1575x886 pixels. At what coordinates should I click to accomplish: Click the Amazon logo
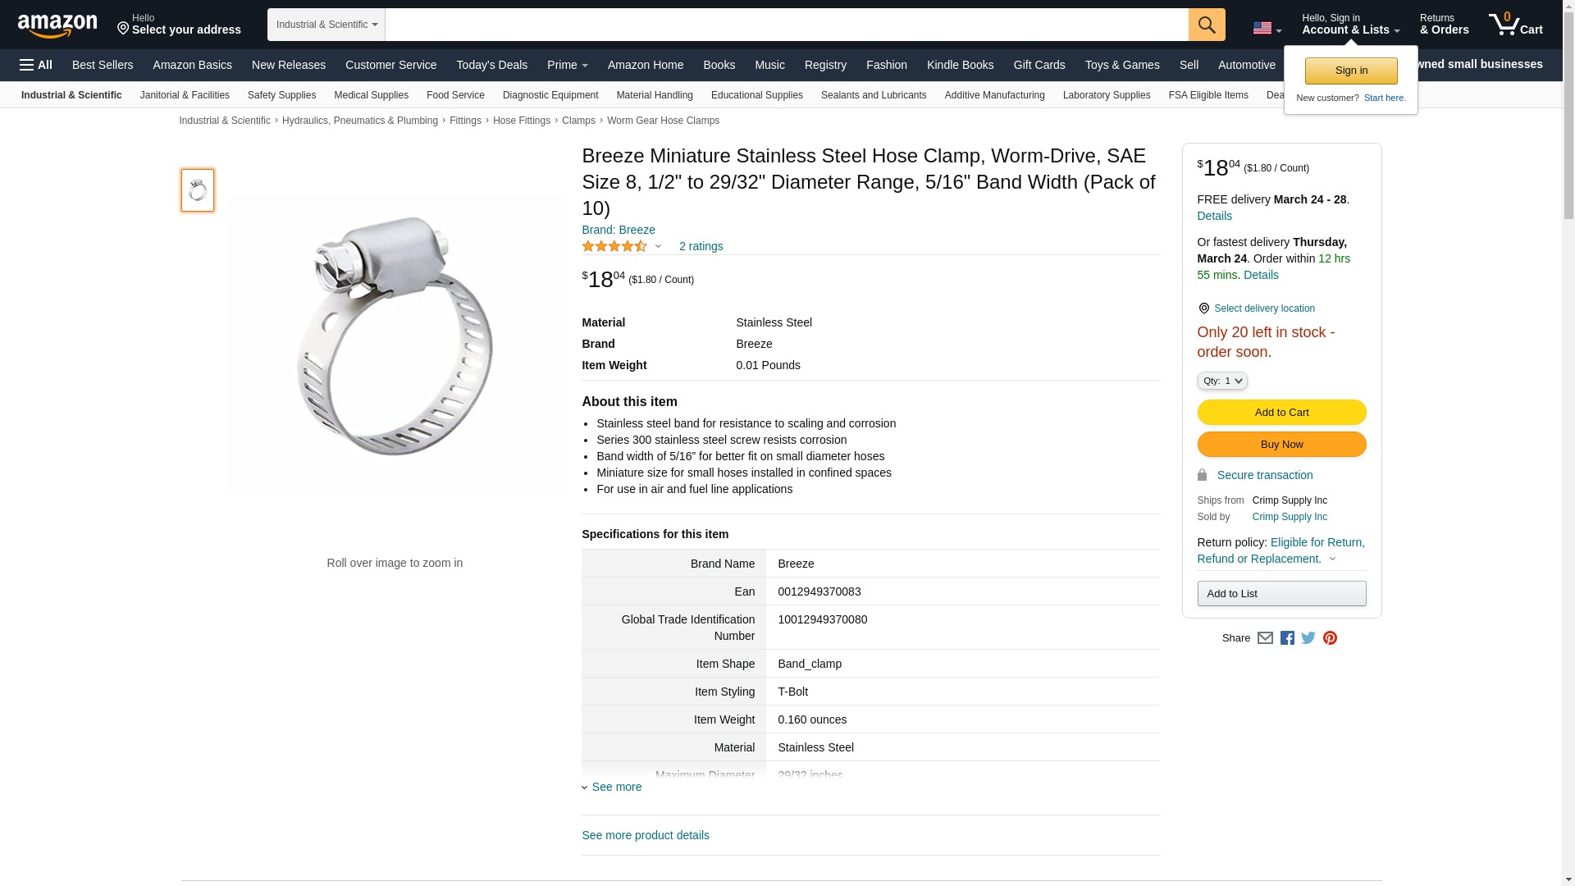(57, 25)
